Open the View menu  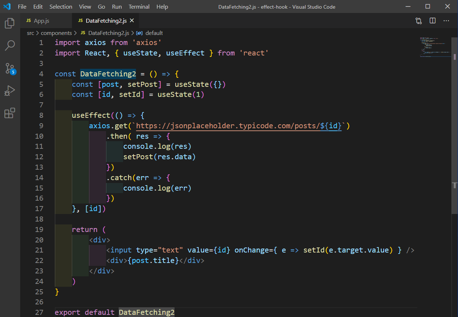pyautogui.click(x=85, y=6)
